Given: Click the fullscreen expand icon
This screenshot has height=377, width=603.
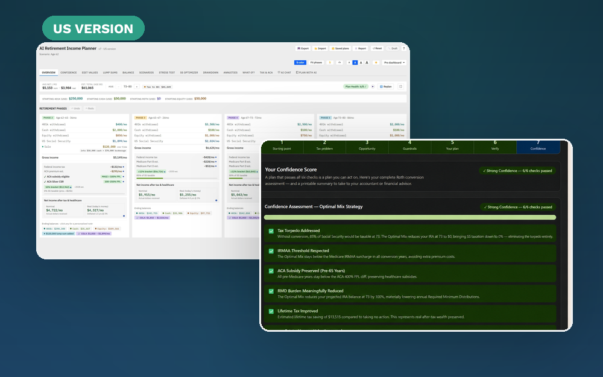Looking at the screenshot, I should tap(400, 86).
